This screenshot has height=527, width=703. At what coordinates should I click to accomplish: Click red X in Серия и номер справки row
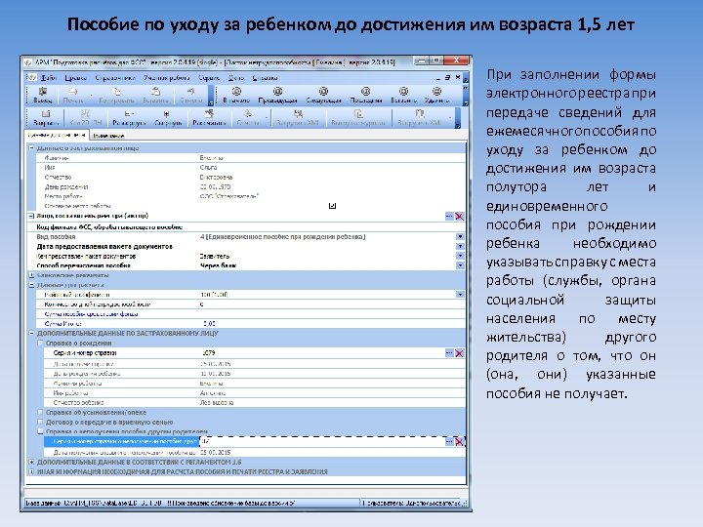460,353
